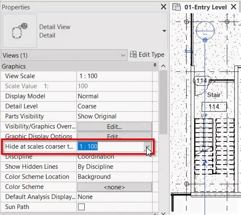Select Color Scheme Location value Background

[x=114, y=177]
